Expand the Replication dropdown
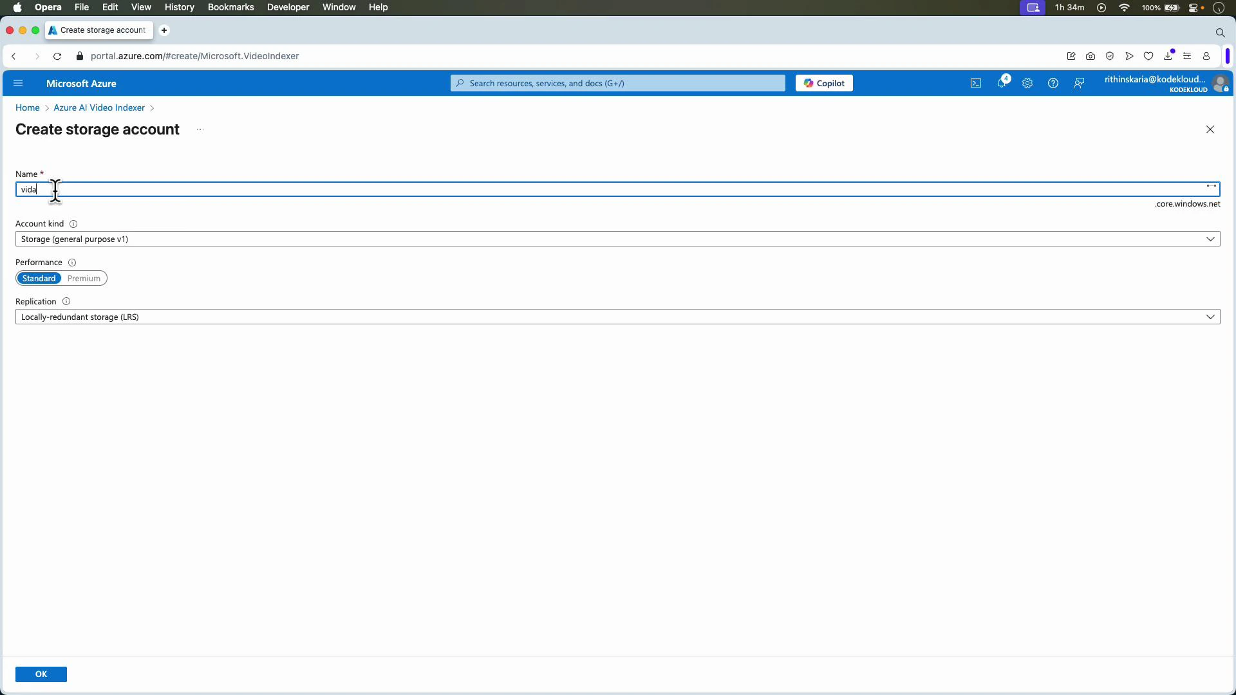 click(x=1211, y=317)
